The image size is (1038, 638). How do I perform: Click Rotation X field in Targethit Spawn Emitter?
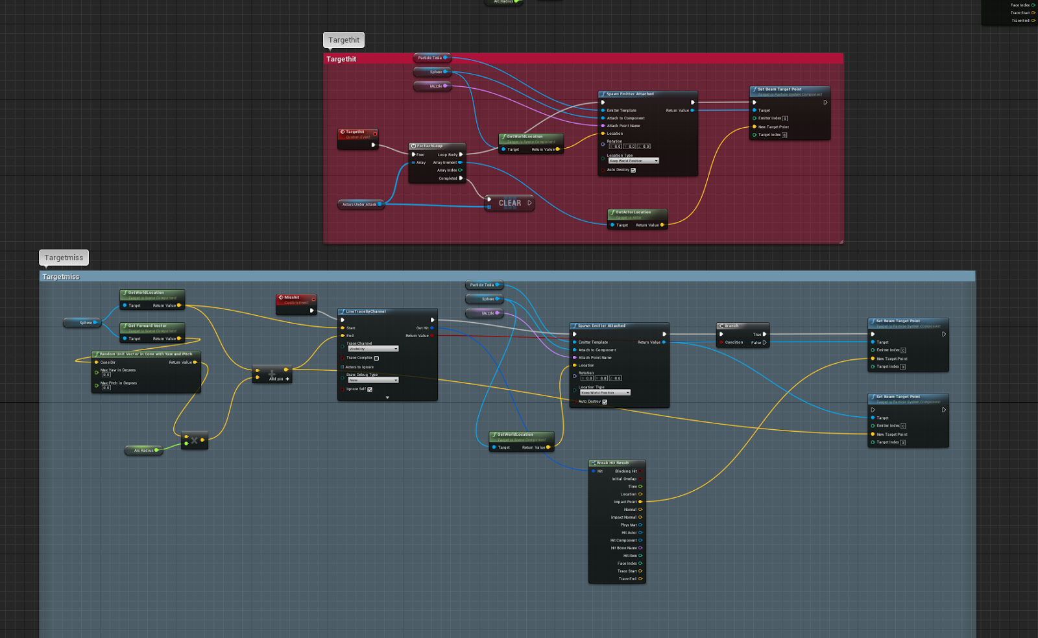coord(616,147)
